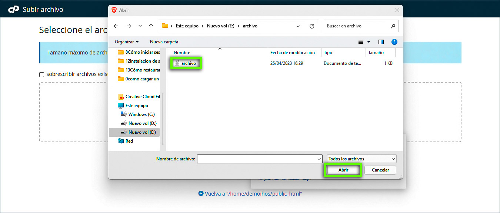Expand address bar previous locations dropdown
The image size is (500, 213).
[x=298, y=26]
